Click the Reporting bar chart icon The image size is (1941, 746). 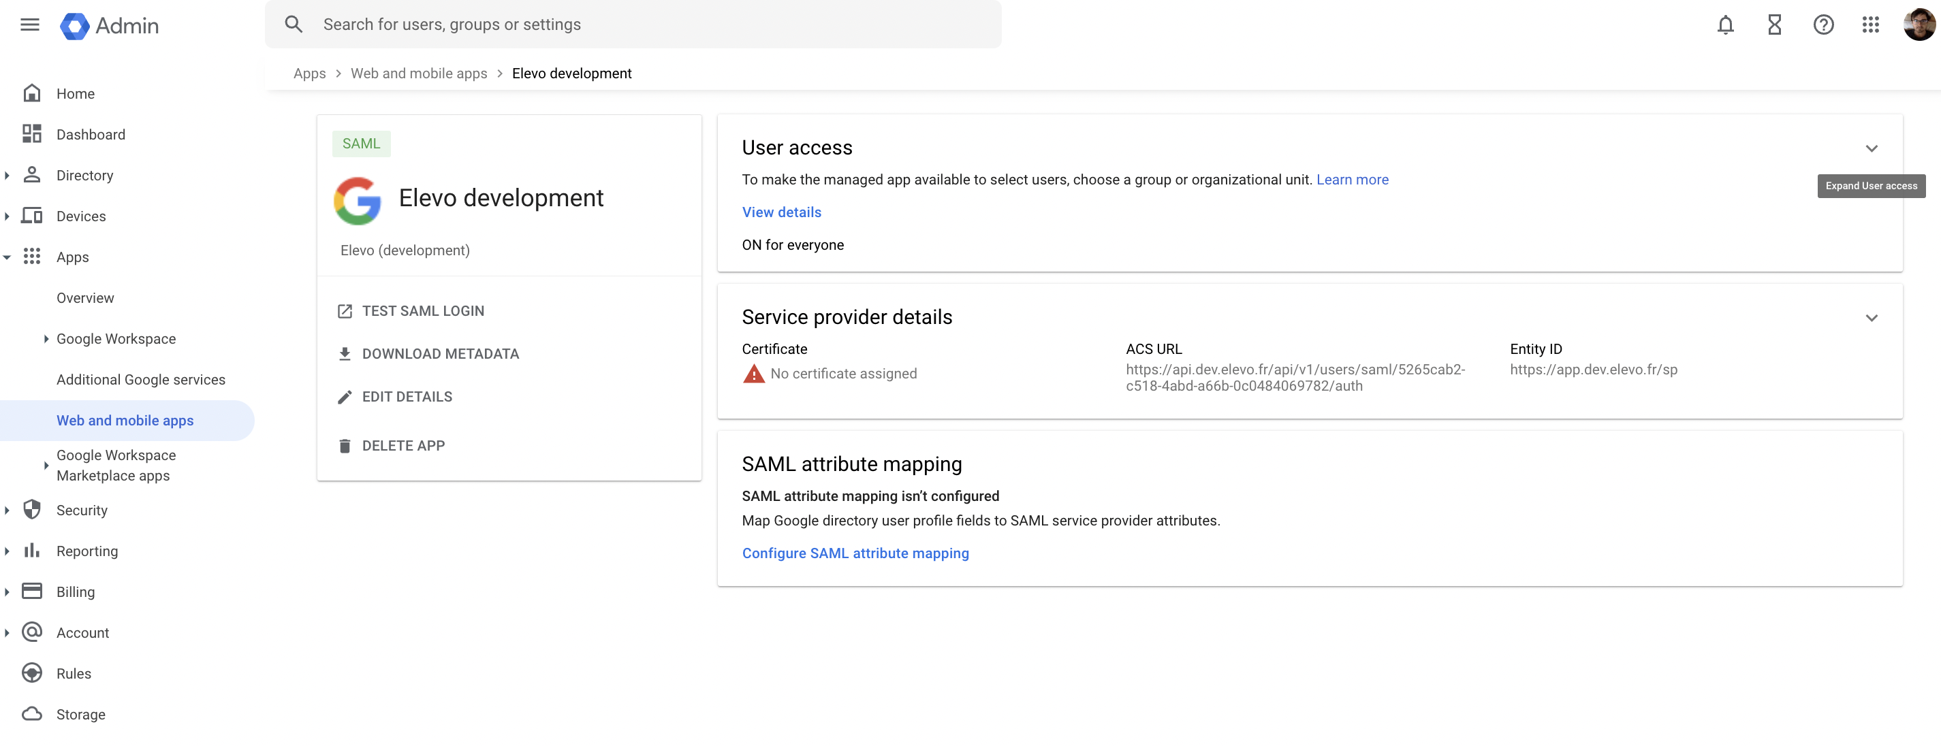pyautogui.click(x=31, y=550)
